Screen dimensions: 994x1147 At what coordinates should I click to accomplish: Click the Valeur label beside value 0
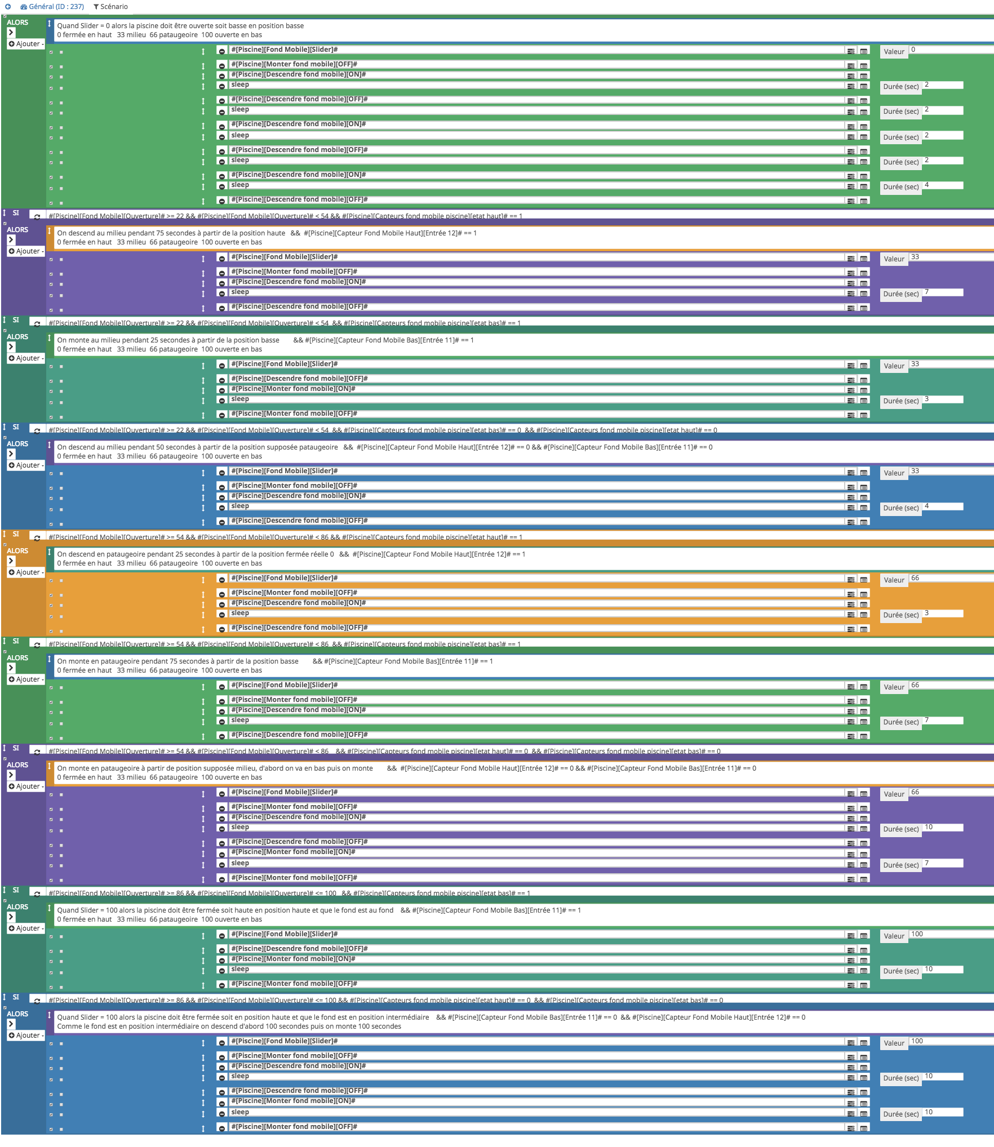[894, 52]
